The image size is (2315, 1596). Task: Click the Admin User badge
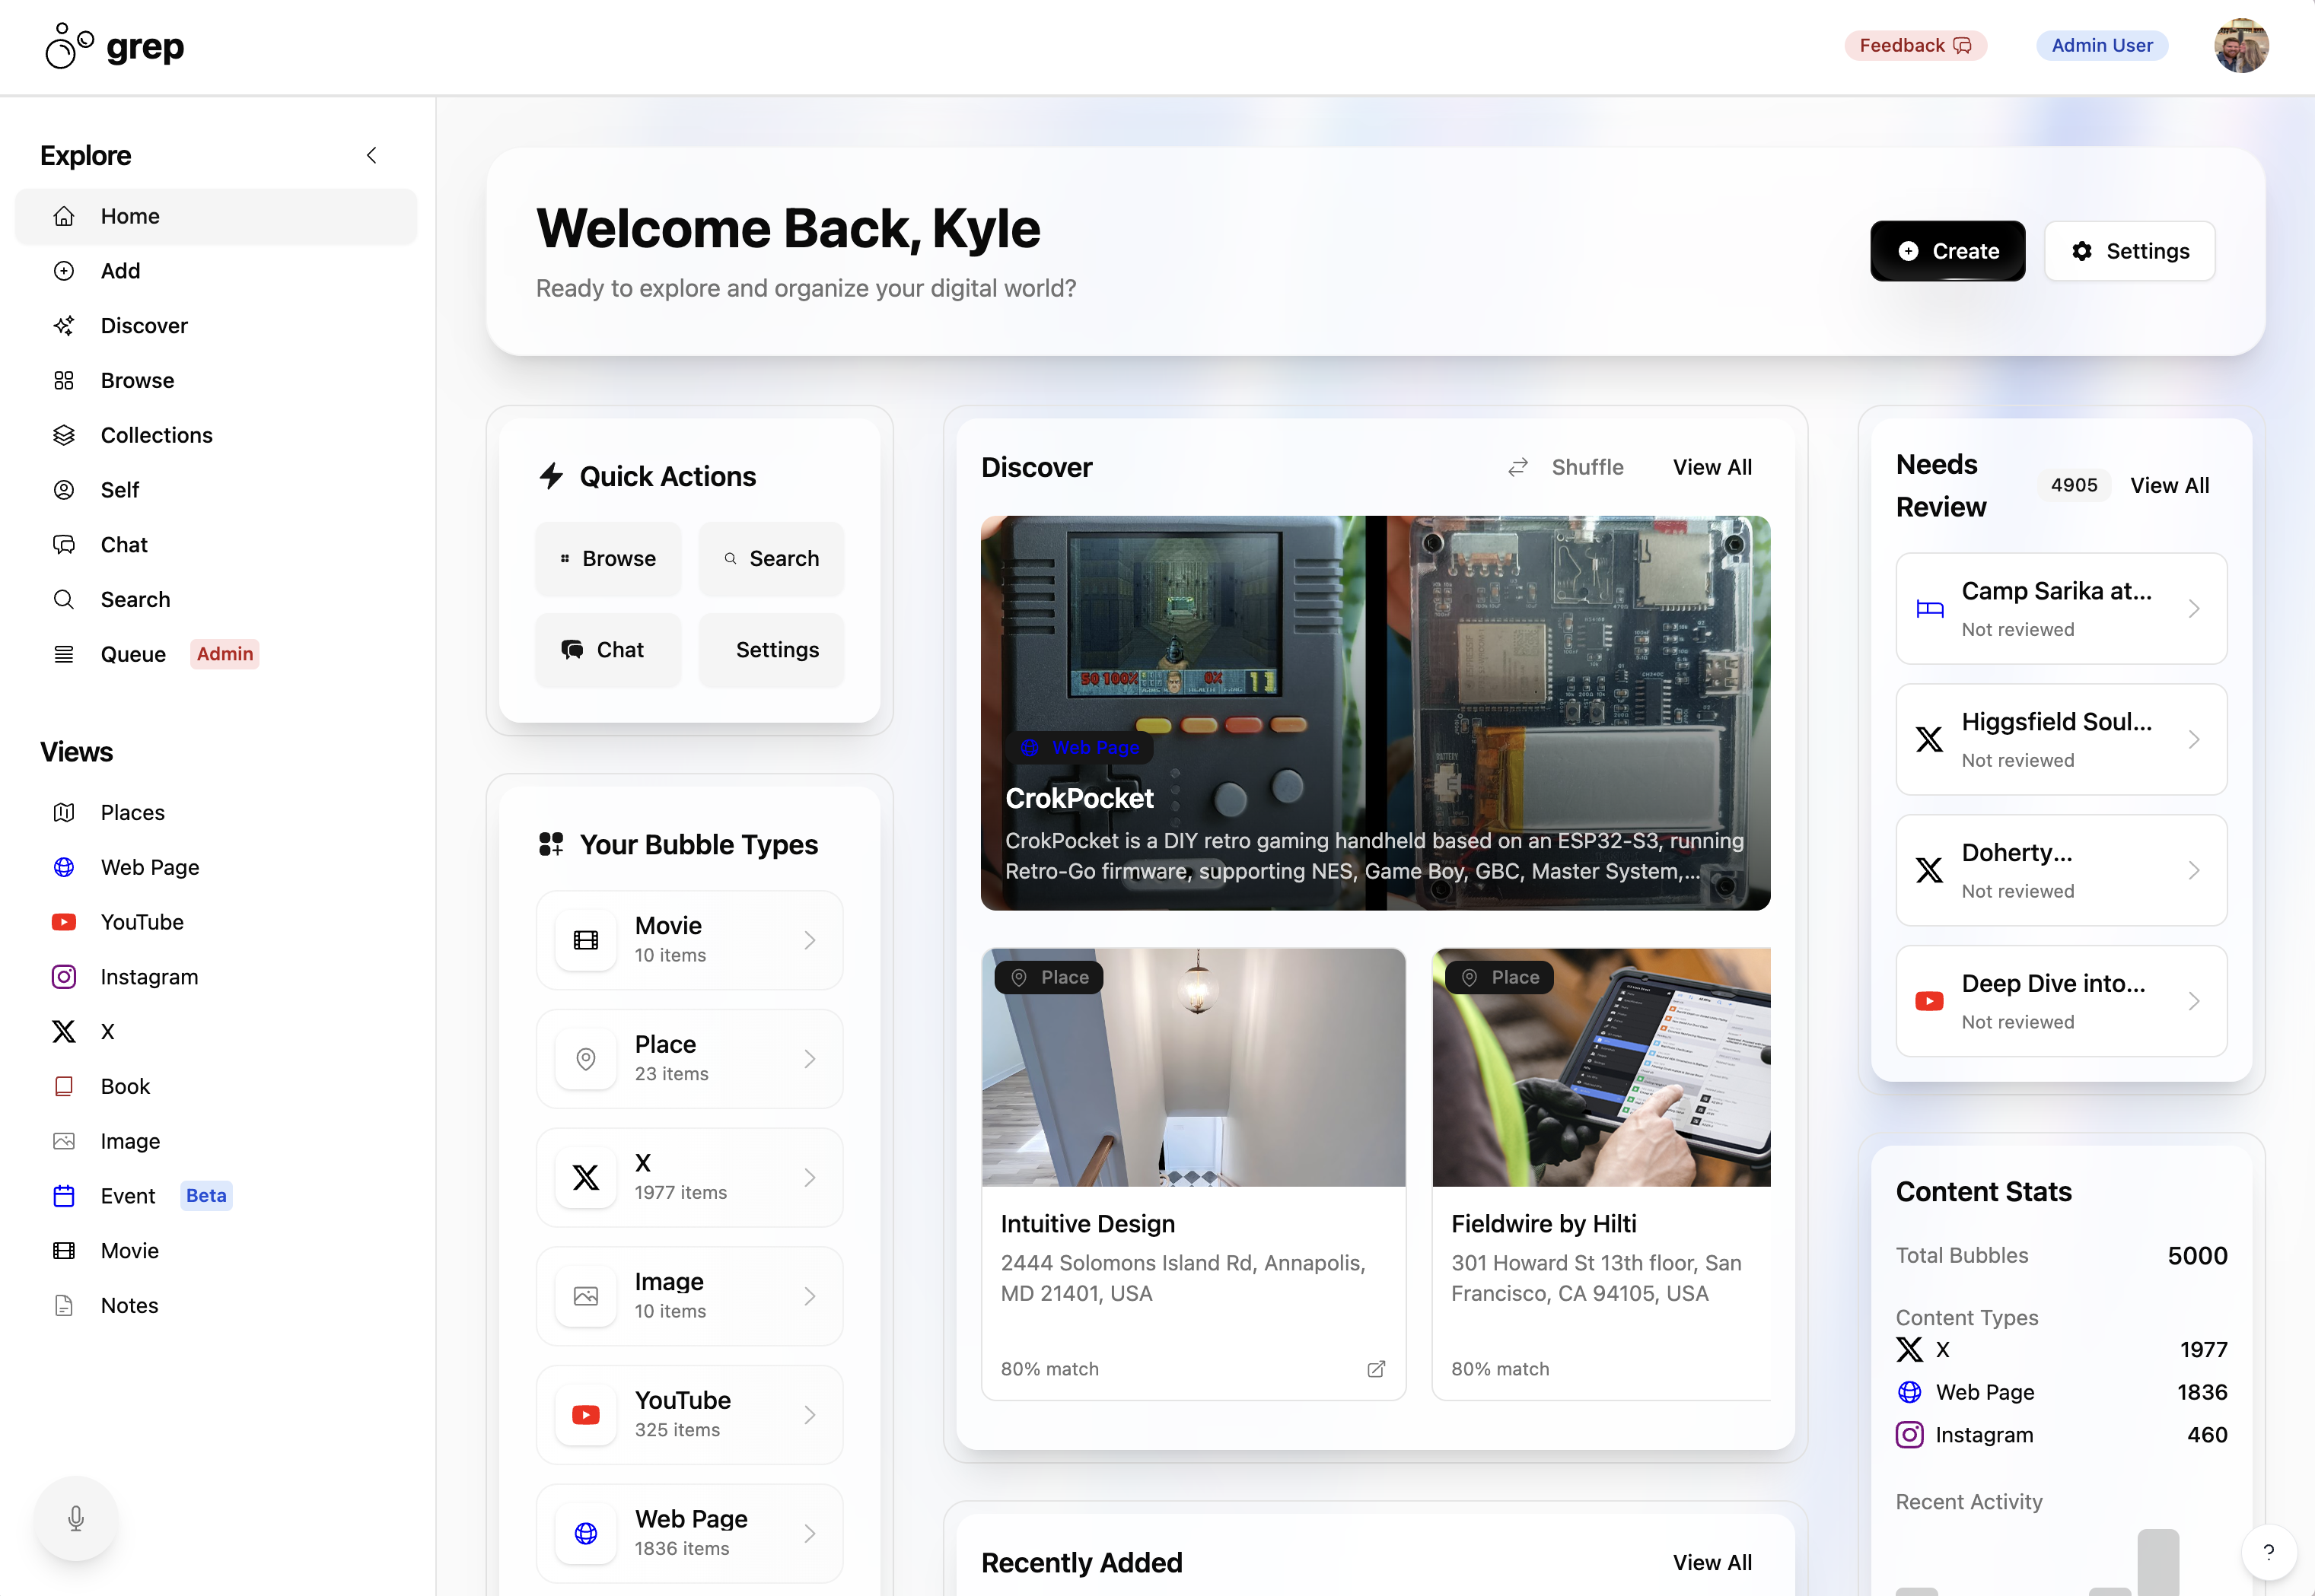point(2102,46)
